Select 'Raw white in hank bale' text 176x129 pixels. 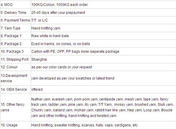[50, 36]
